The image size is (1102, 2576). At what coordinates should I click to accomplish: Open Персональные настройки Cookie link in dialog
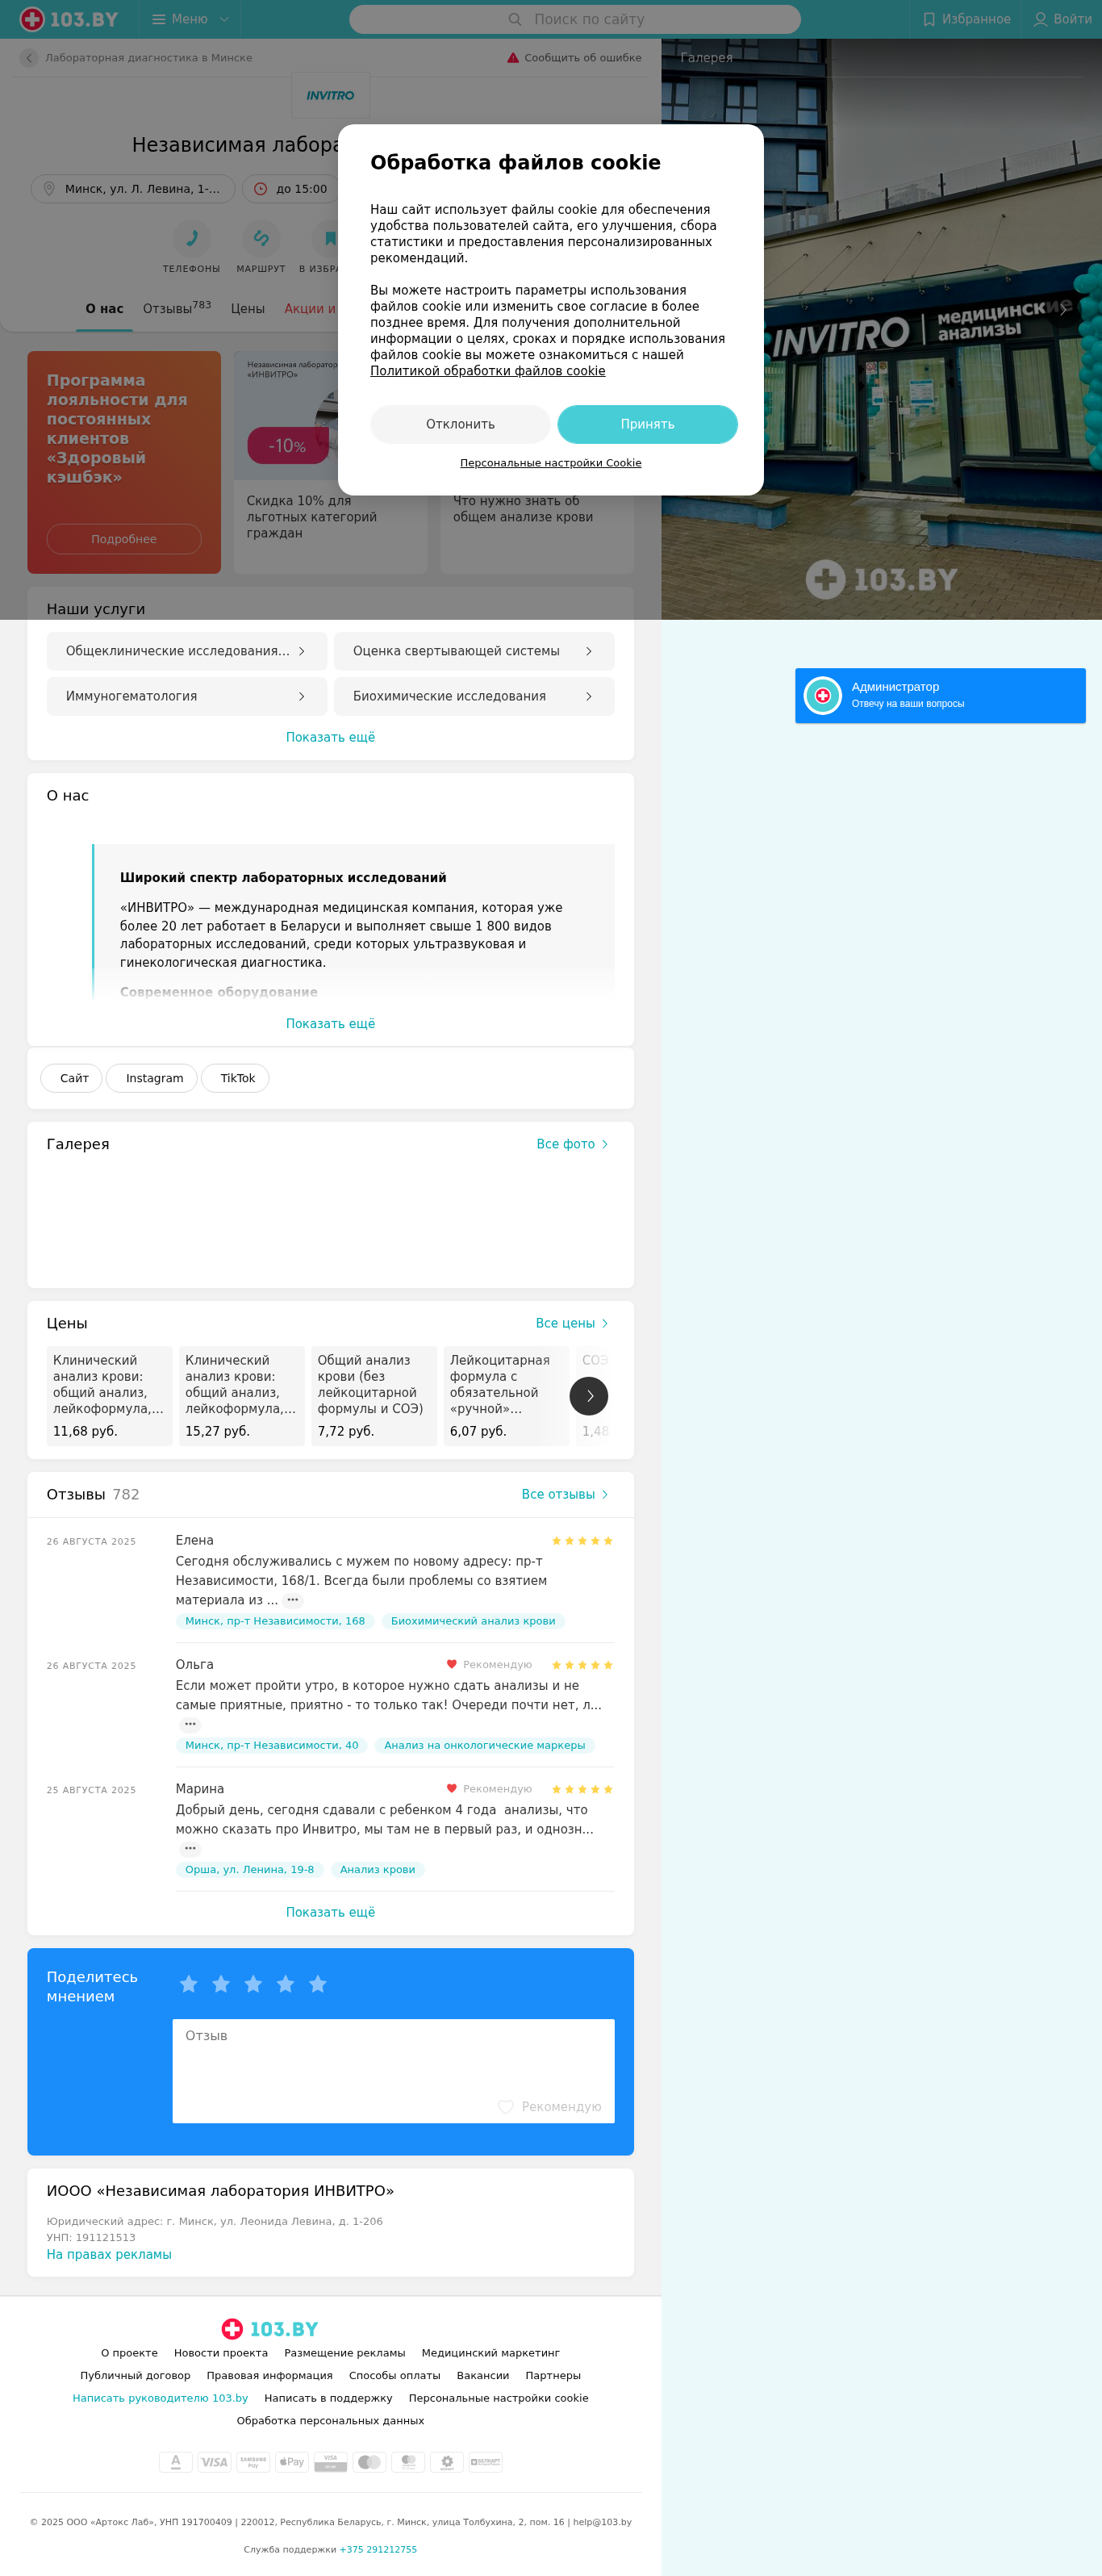coord(550,463)
